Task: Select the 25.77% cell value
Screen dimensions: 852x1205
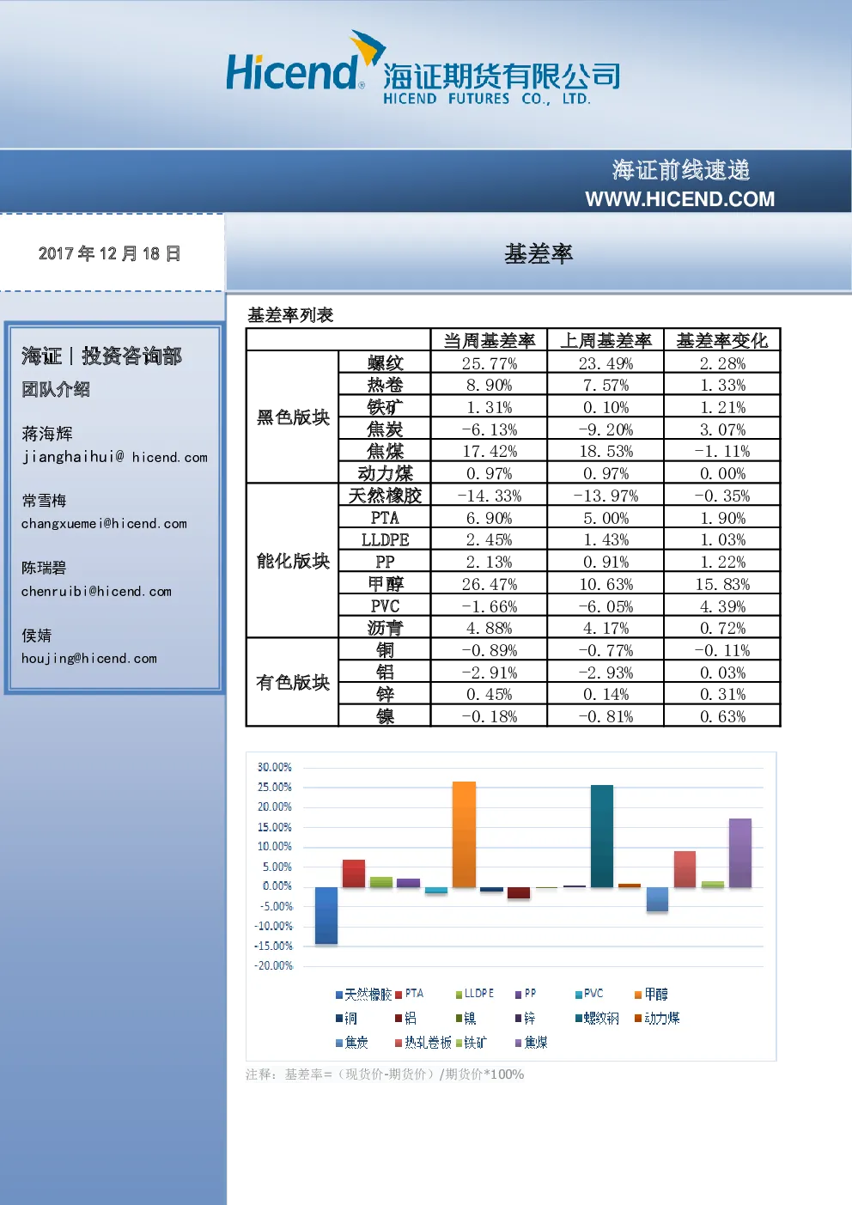Action: [x=490, y=363]
